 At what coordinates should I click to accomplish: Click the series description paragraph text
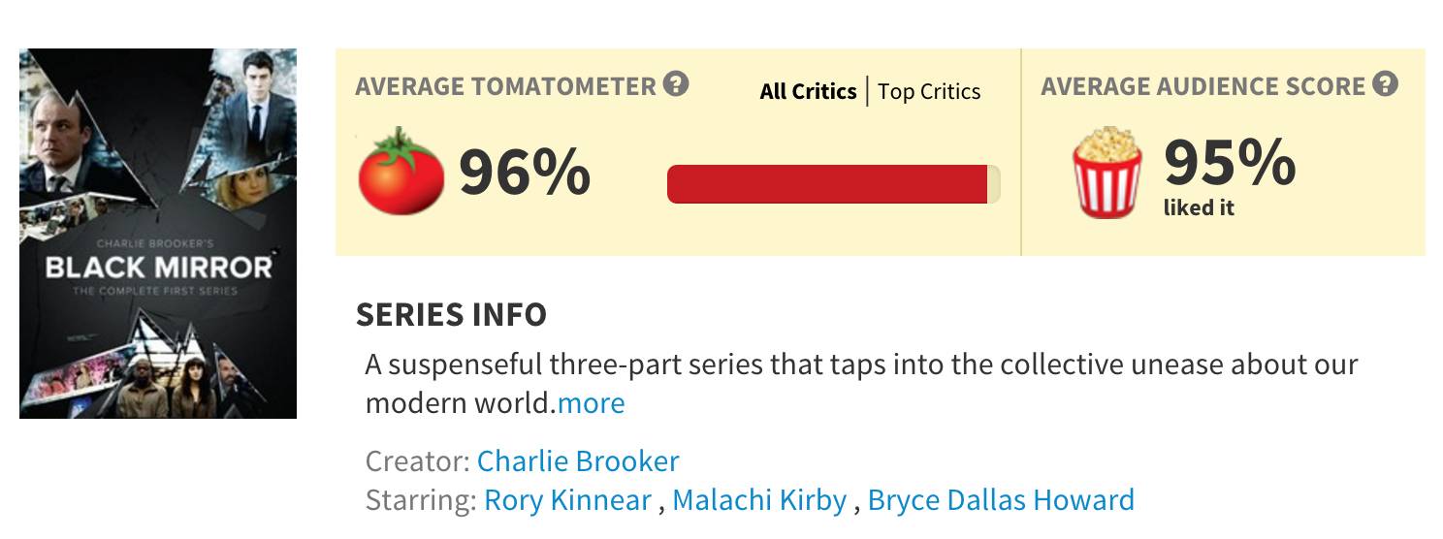[860, 365]
